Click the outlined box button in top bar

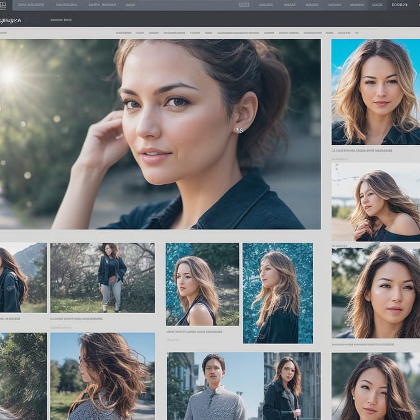pyautogui.click(x=244, y=5)
